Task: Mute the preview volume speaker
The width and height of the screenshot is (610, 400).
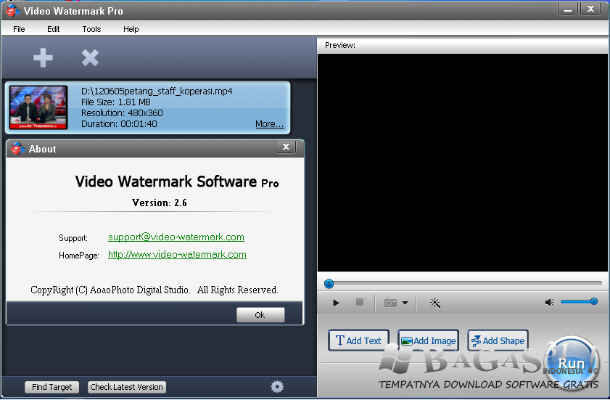Action: [549, 302]
